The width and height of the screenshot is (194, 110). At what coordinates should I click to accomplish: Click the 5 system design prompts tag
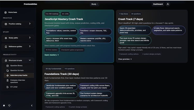(78, 107)
